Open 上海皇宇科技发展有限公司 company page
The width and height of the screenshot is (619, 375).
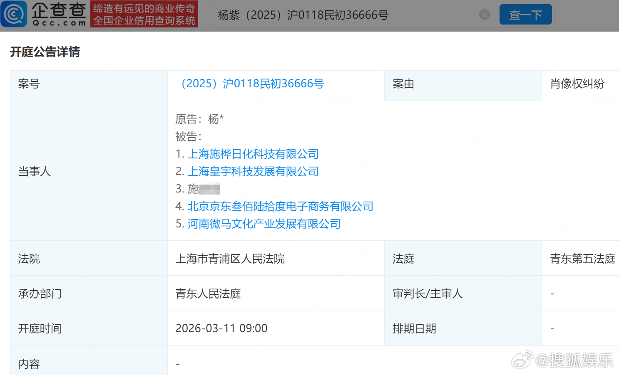pos(253,171)
